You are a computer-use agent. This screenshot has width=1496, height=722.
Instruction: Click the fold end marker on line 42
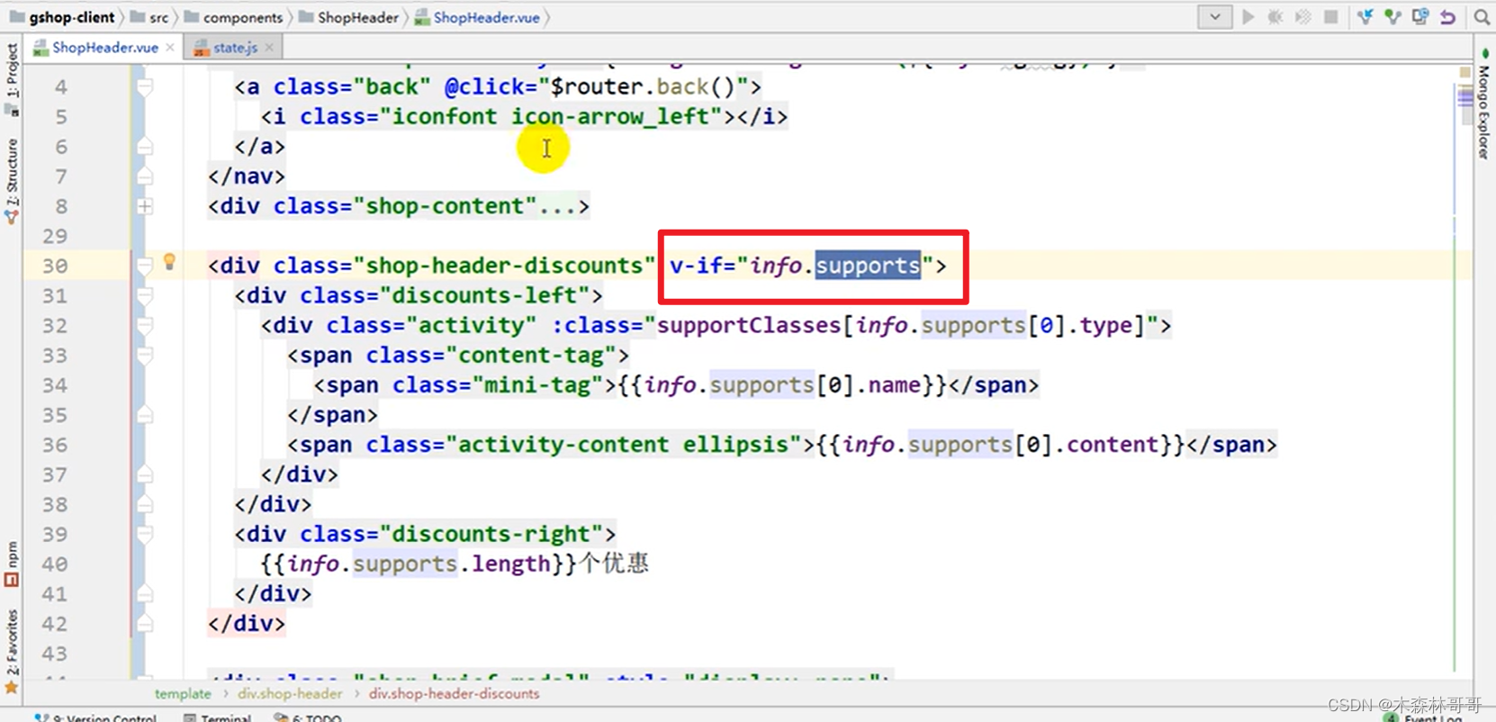pos(145,623)
